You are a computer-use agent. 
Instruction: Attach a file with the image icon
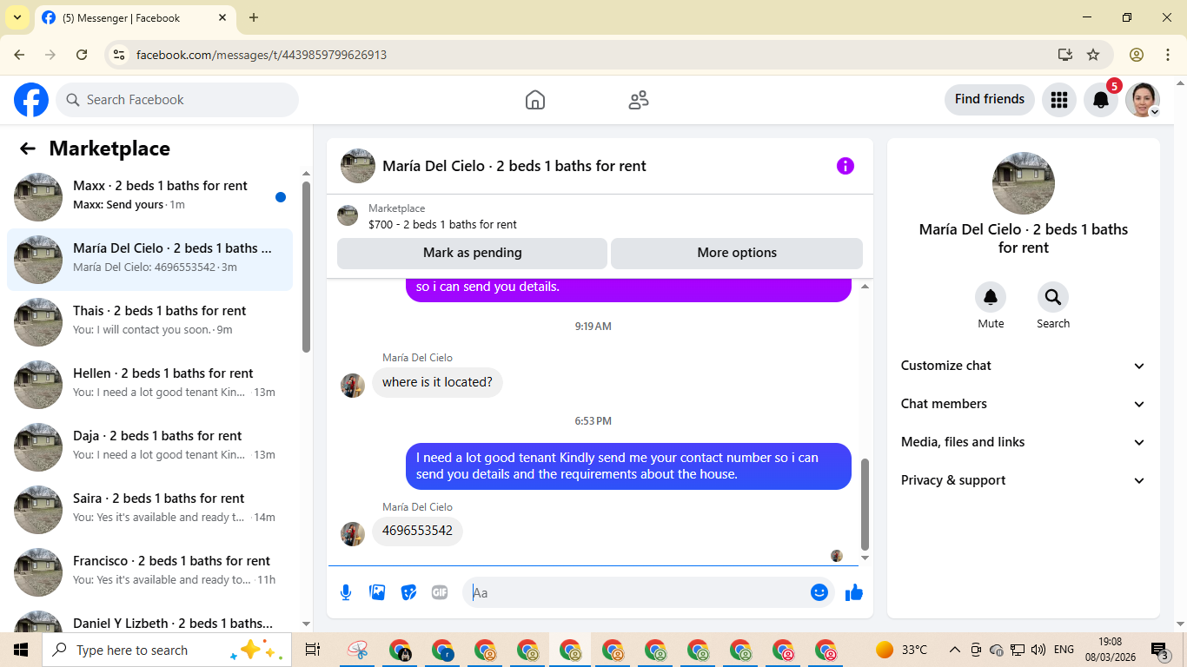click(377, 592)
